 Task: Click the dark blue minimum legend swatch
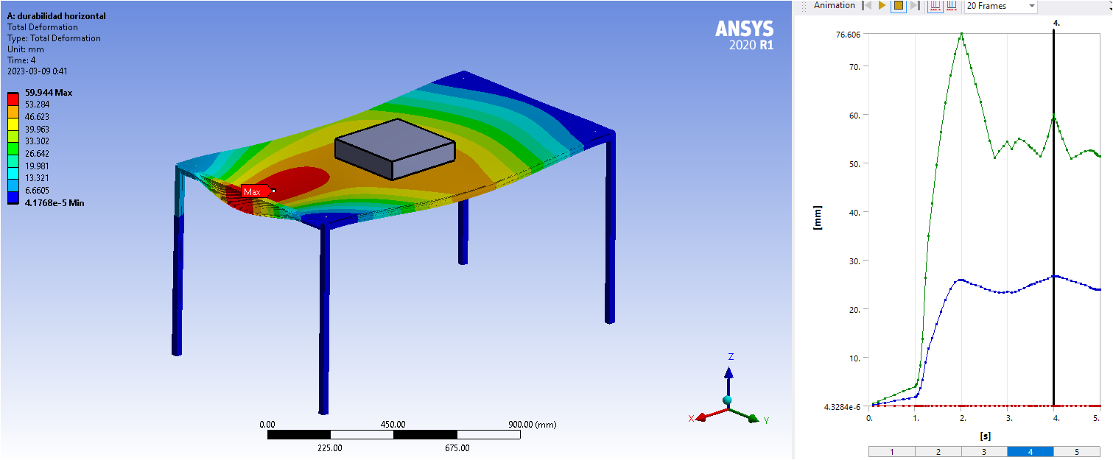pos(13,197)
